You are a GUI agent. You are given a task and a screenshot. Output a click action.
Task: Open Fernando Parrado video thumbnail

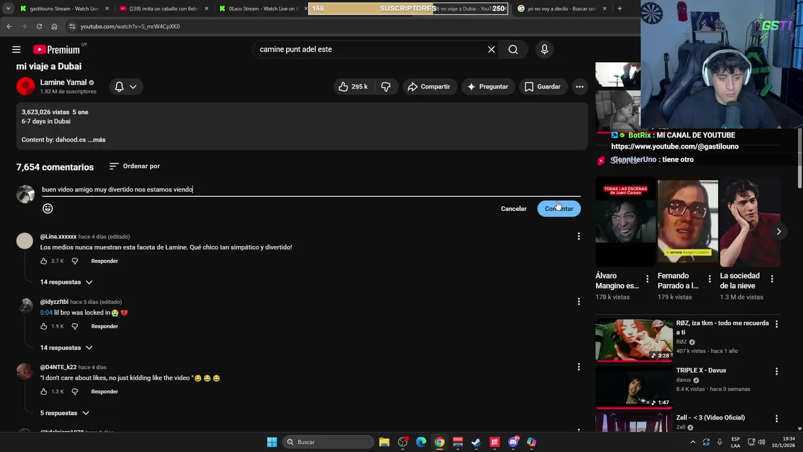pyautogui.click(x=687, y=222)
